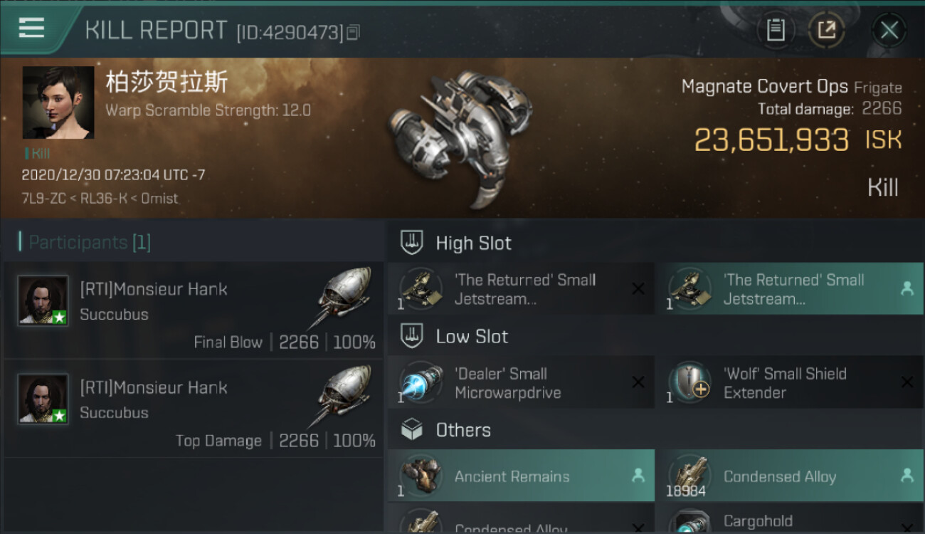This screenshot has width=925, height=534.
Task: Select the Participants tab header
Action: (x=85, y=242)
